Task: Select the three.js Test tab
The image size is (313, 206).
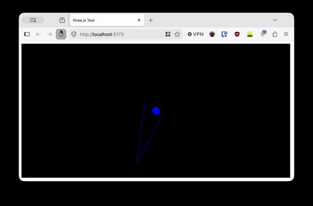Action: (107, 20)
